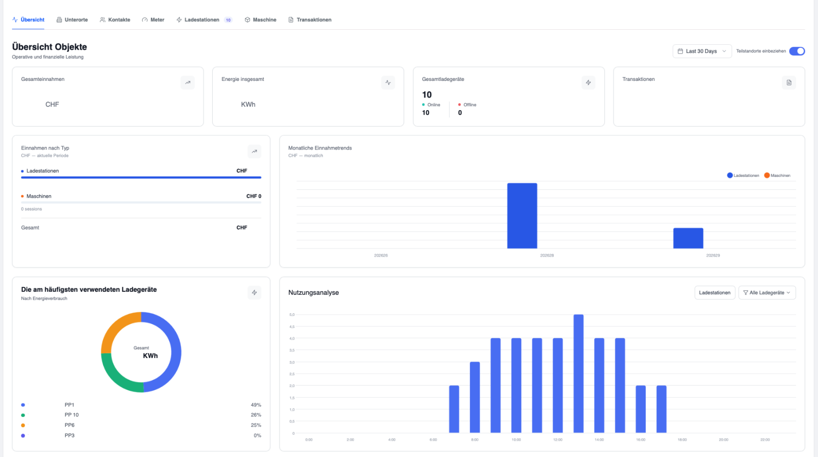Screen dimensions: 818x457
Task: Click the badge on Ladestationen tab
Action: click(228, 20)
